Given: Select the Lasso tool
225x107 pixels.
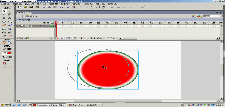Looking at the screenshot, I should tap(9, 14).
